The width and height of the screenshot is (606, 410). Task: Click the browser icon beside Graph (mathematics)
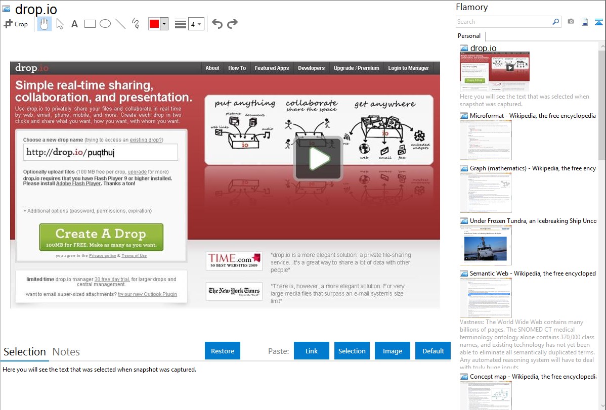[x=464, y=168]
